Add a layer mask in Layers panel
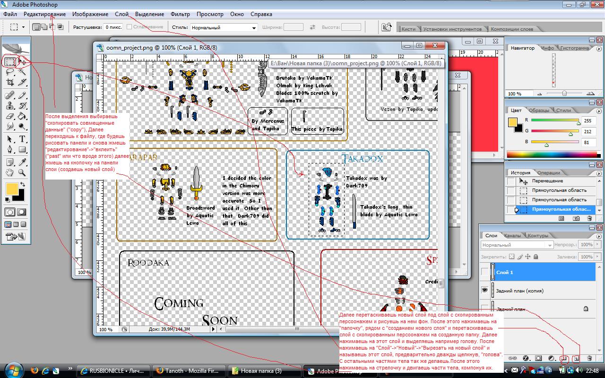 (538, 359)
